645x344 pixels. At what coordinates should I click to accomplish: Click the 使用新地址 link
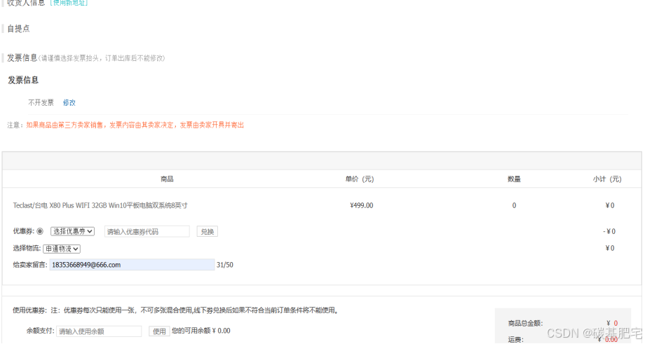point(69,3)
